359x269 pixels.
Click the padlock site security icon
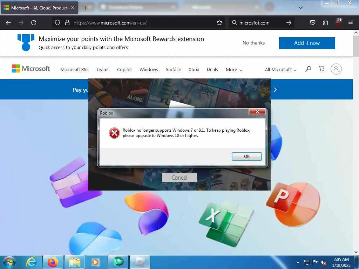[67, 22]
